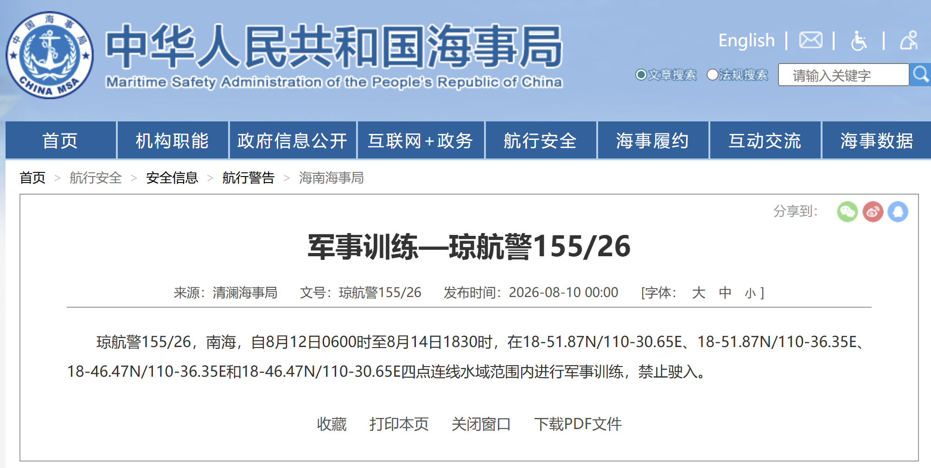Viewport: 931px width, 468px height.
Task: Open the 首页 nav menu
Action: 60,140
